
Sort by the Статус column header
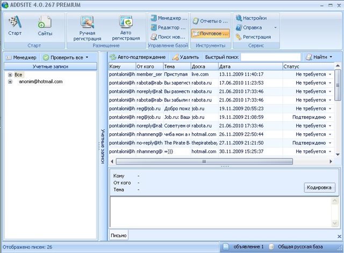click(x=308, y=67)
